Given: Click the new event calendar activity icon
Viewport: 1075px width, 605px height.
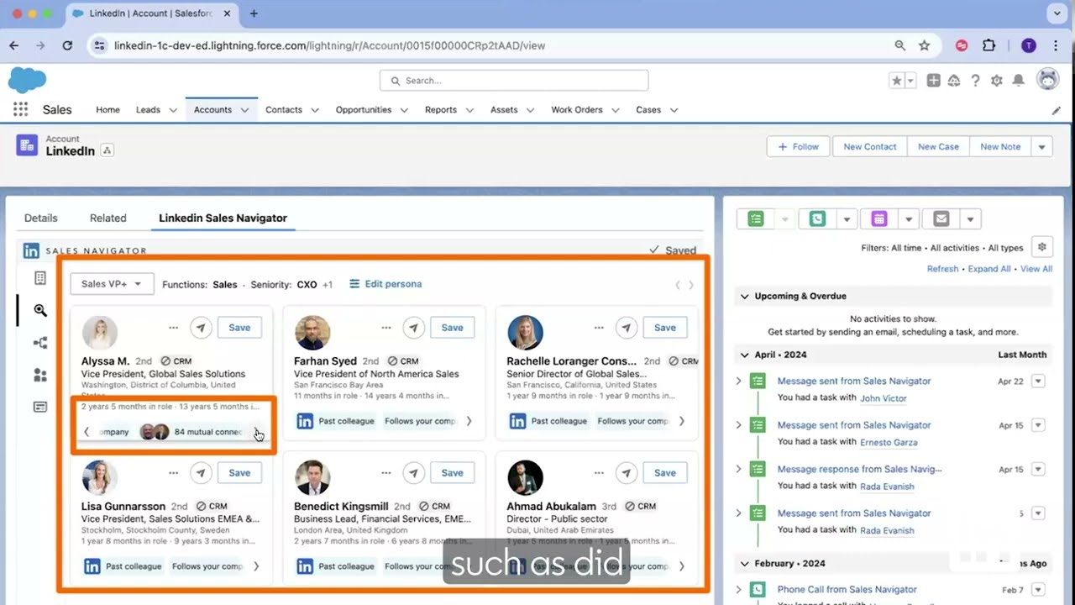Looking at the screenshot, I should pyautogui.click(x=878, y=219).
